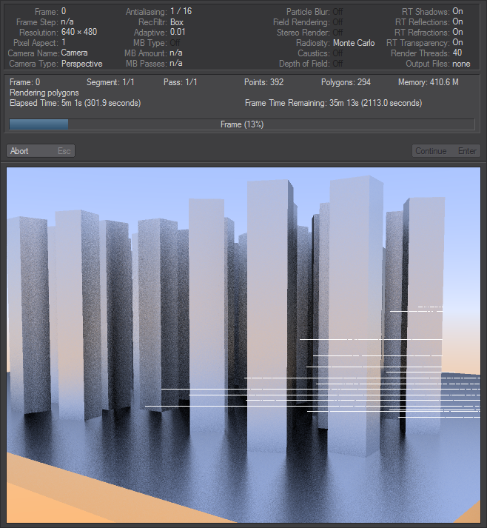Image resolution: width=487 pixels, height=528 pixels.
Task: Click the RT Reflections On status
Action: coord(457,22)
